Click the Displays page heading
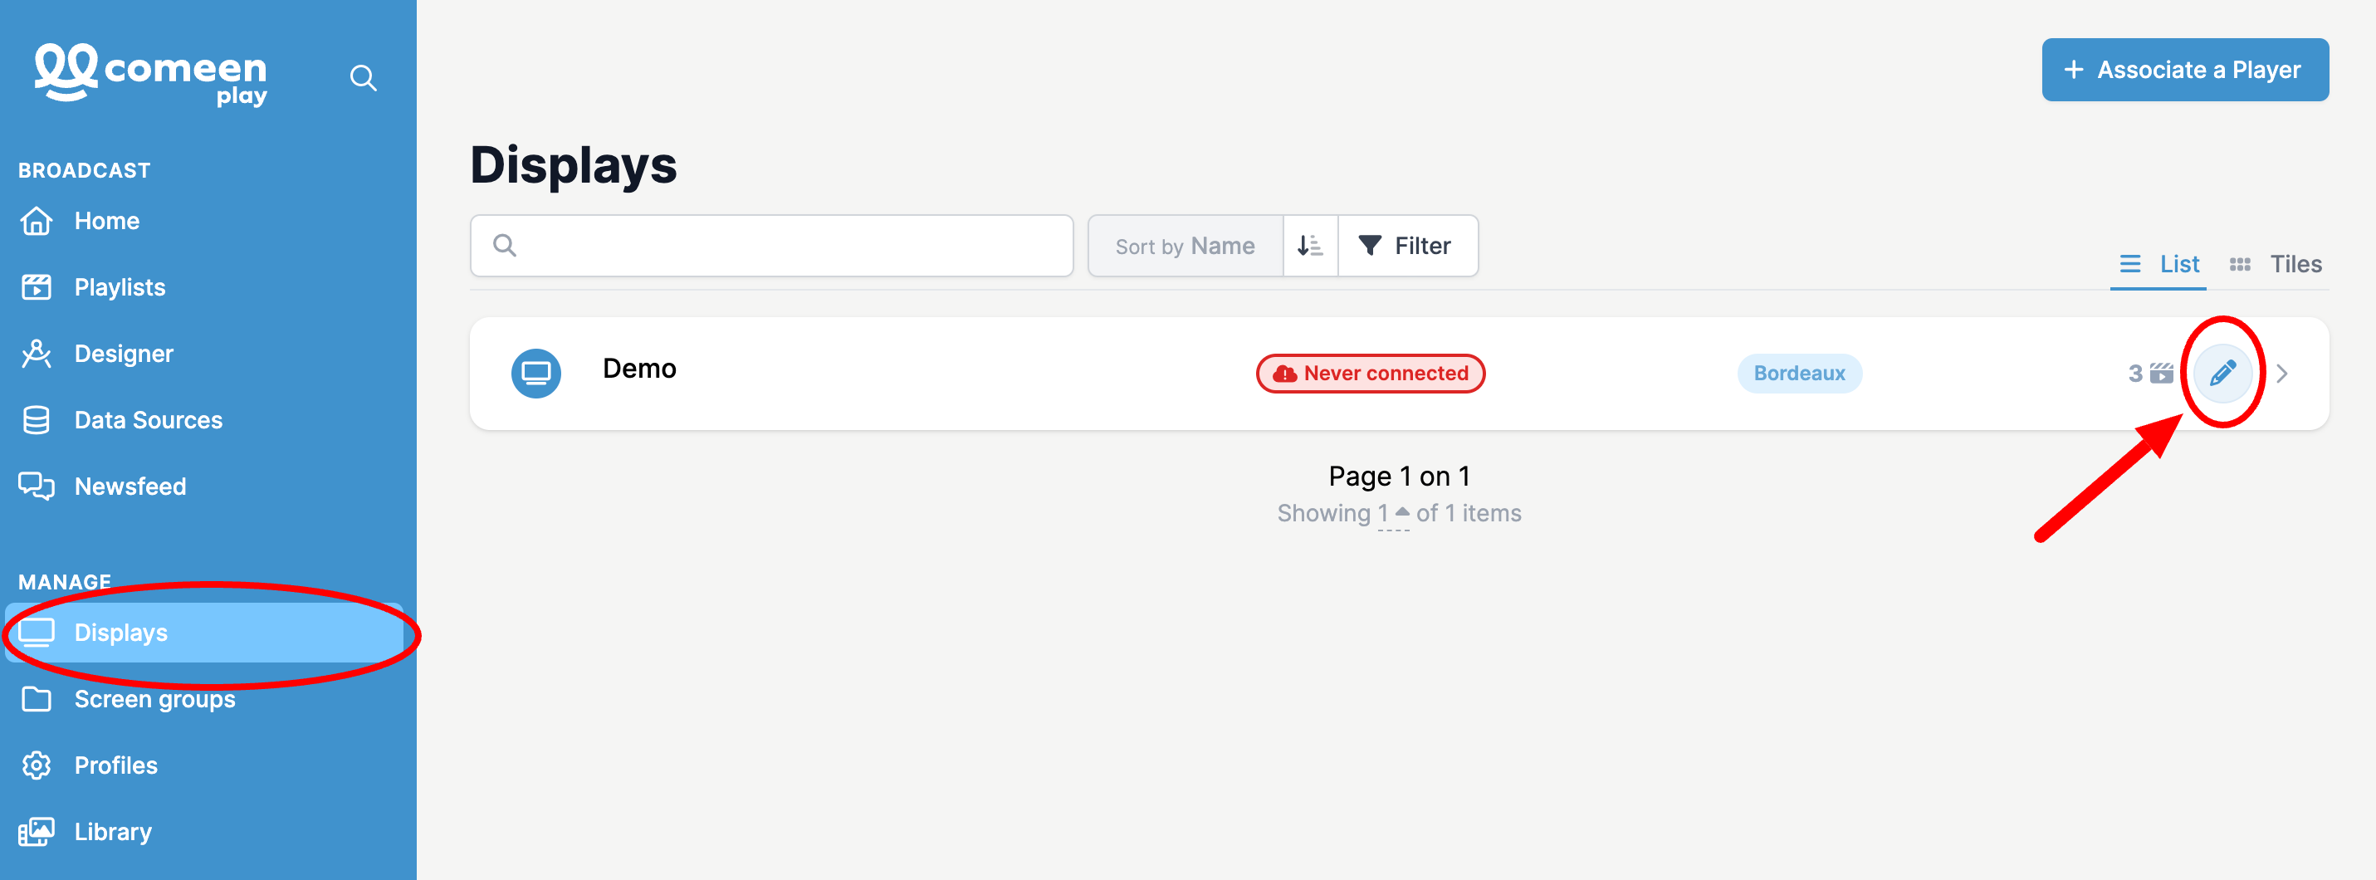This screenshot has width=2376, height=880. [x=573, y=166]
